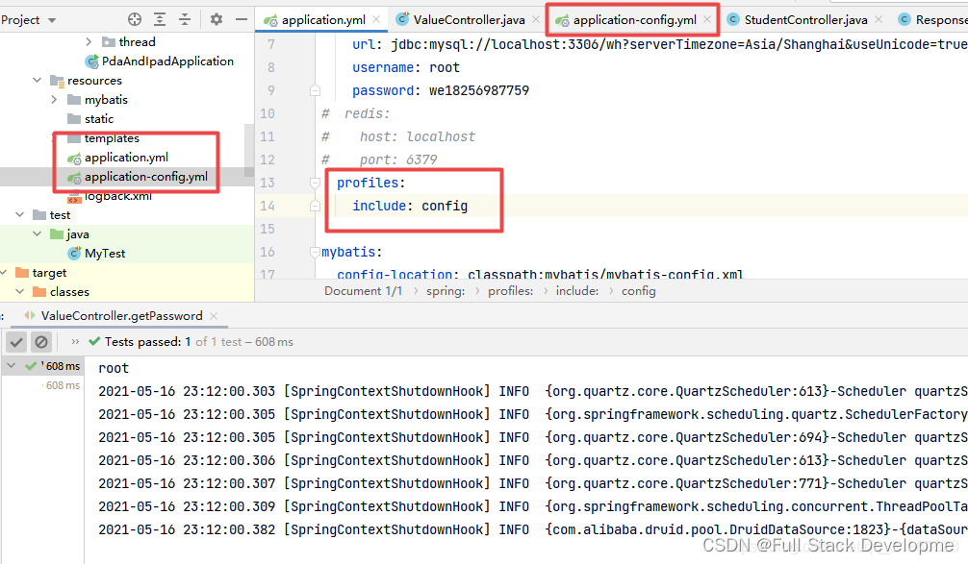968x564 pixels.
Task: Close the application.yml tab
Action: tap(376, 20)
